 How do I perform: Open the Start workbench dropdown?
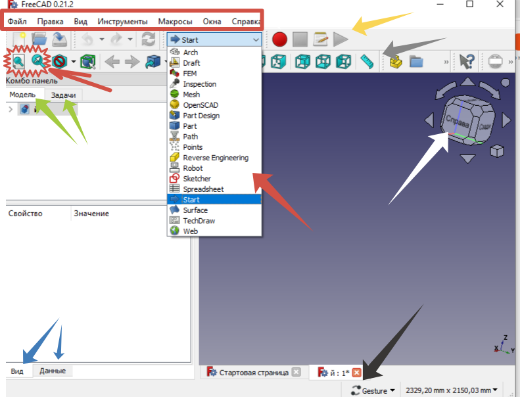pyautogui.click(x=214, y=40)
